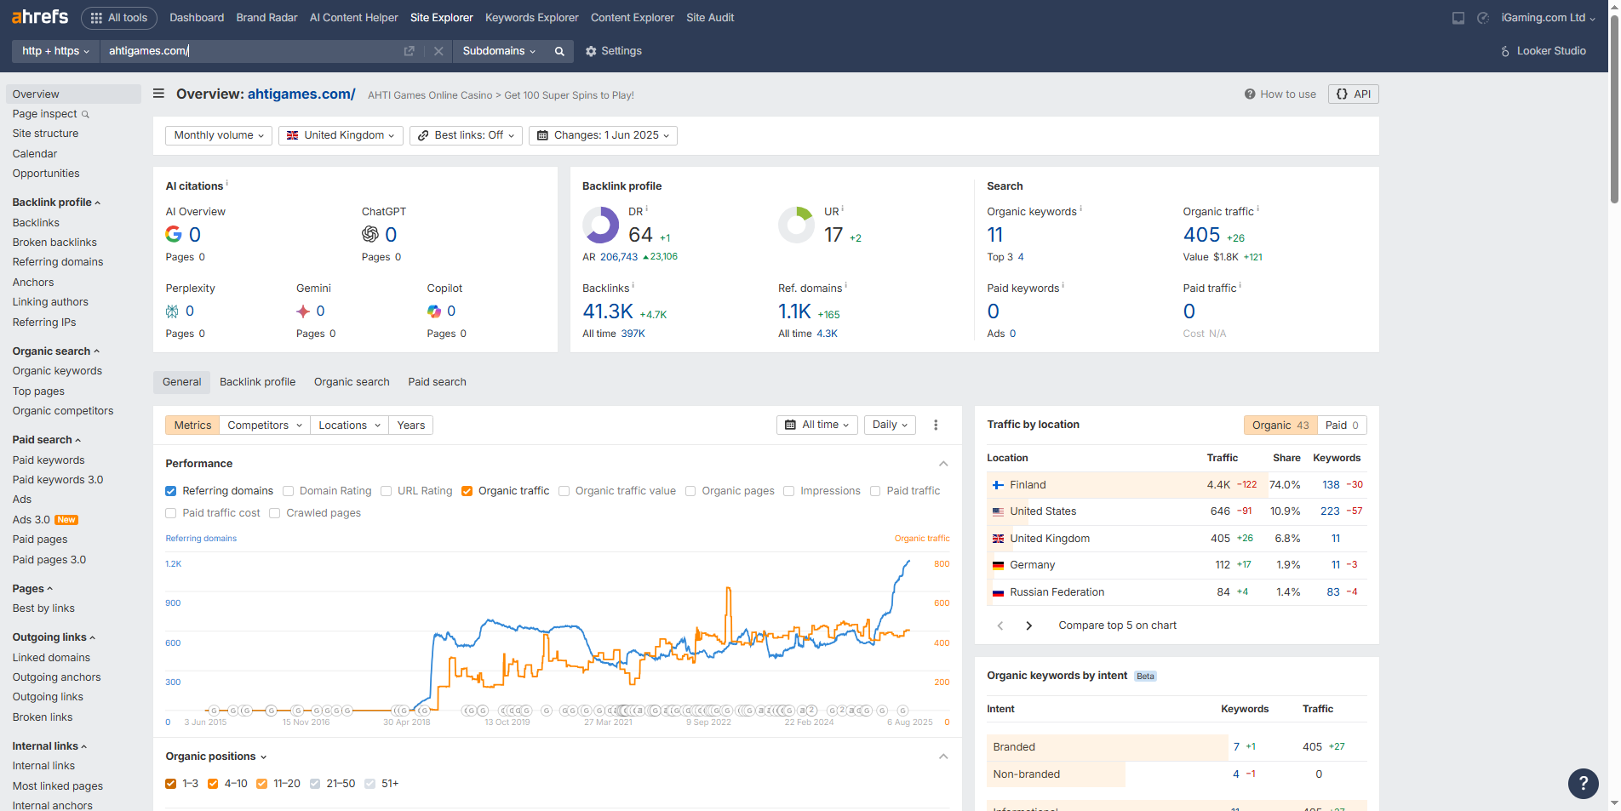This screenshot has width=1621, height=811.
Task: Click the ChatGPT logo icon
Action: (x=370, y=234)
